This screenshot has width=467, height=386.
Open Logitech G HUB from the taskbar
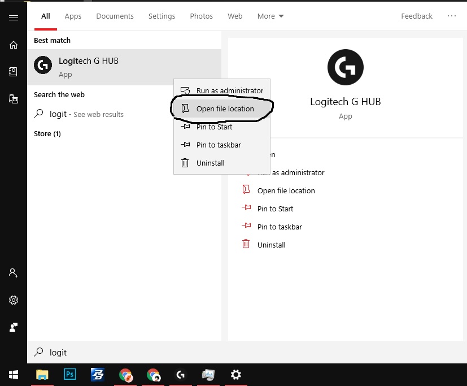(181, 375)
